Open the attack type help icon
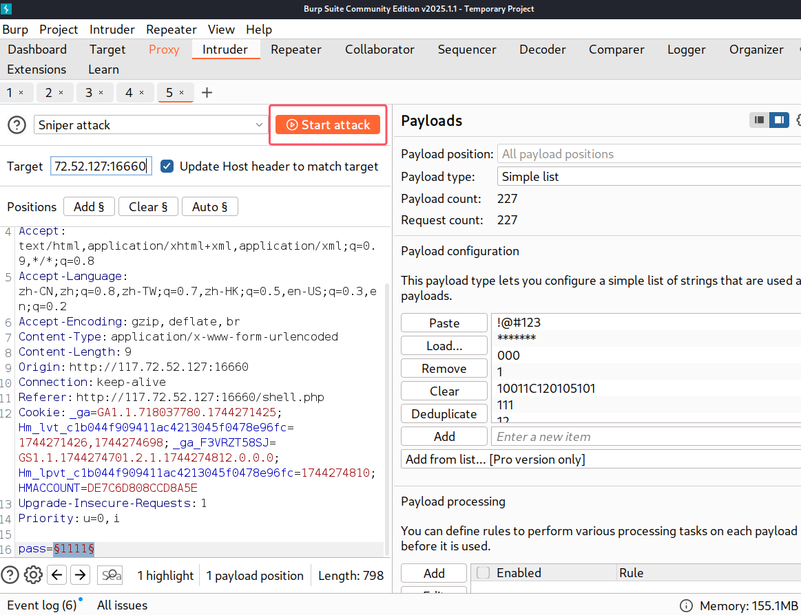 click(17, 125)
